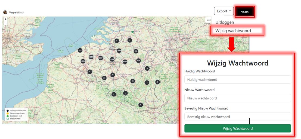Select Wijzig wachtwoord menu option
The width and height of the screenshot is (301, 139).
233,31
